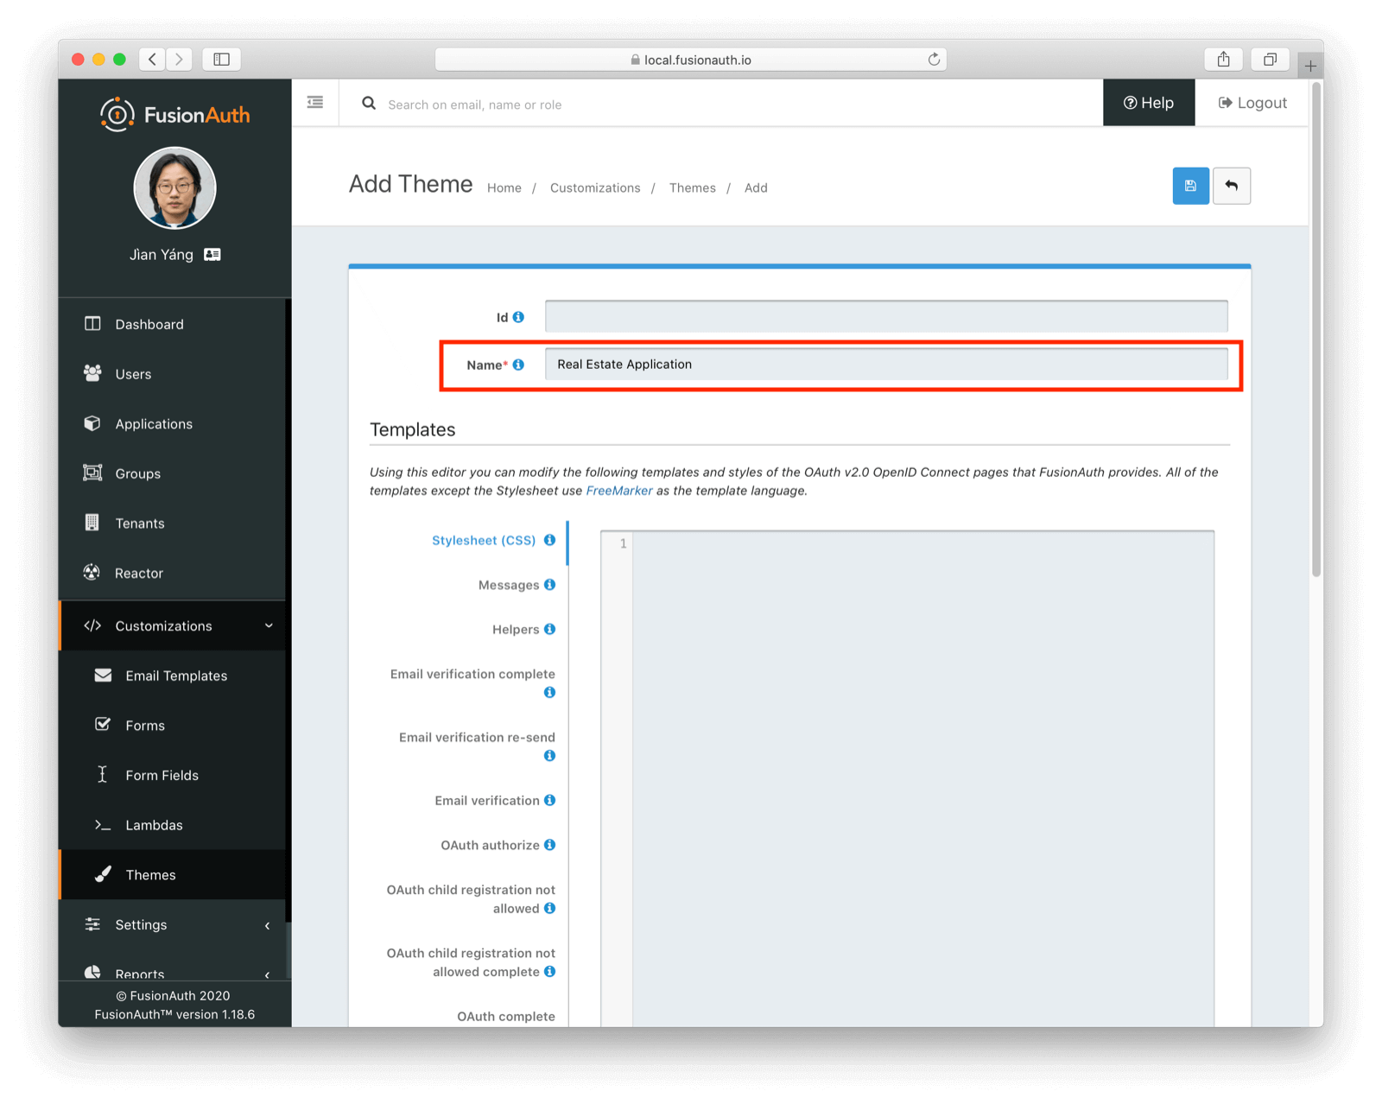Click the Safari share icon
1382x1104 pixels.
point(1224,59)
